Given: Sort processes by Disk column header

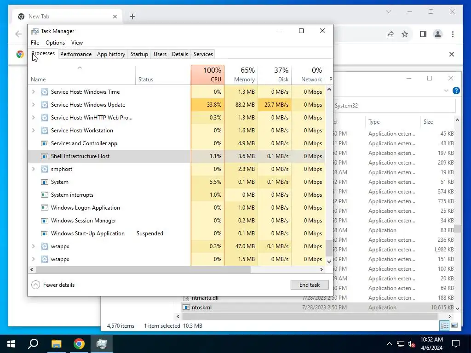Looking at the screenshot, I should [x=275, y=75].
